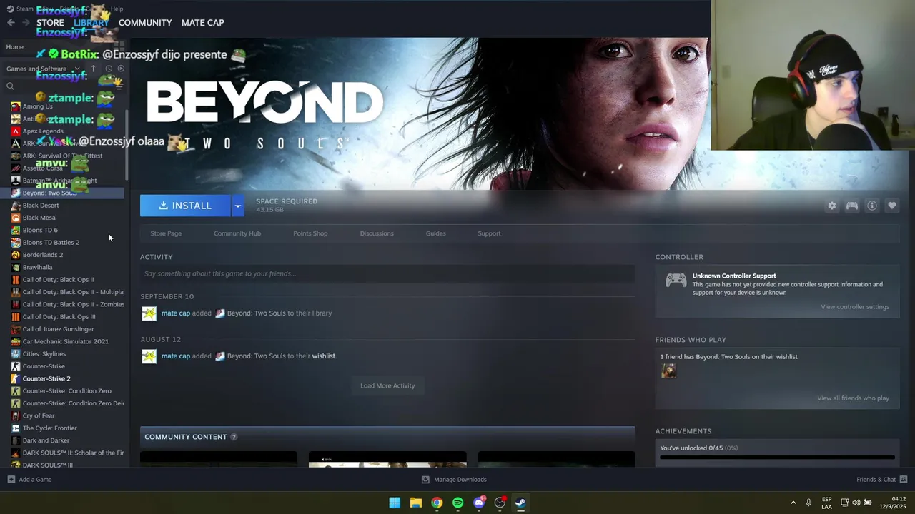Go back with the left arrow
Image resolution: width=915 pixels, height=514 pixels.
click(x=11, y=22)
